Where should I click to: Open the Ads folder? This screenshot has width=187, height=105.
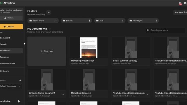[x=110, y=21]
